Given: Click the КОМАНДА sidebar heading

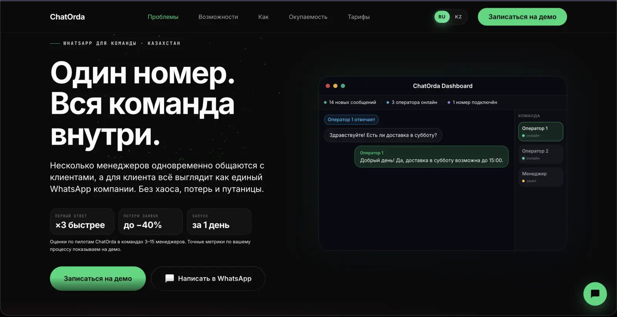Looking at the screenshot, I should tap(529, 116).
